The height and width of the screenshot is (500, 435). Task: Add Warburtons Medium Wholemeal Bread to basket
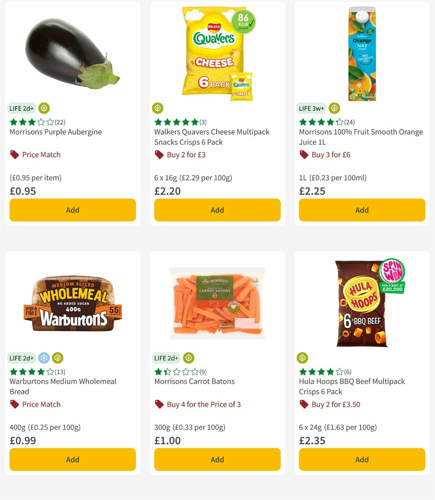click(x=72, y=459)
